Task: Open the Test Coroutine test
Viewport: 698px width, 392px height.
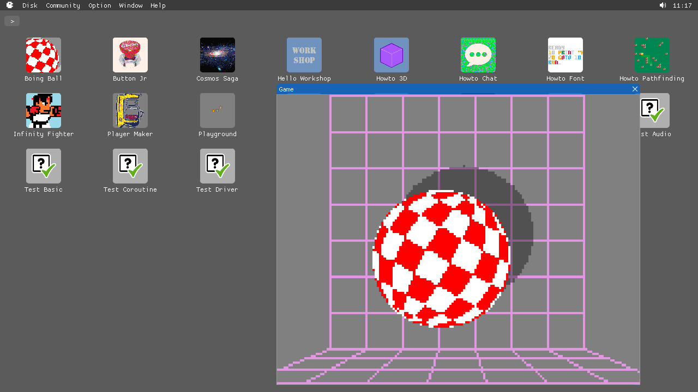Action: pos(130,166)
